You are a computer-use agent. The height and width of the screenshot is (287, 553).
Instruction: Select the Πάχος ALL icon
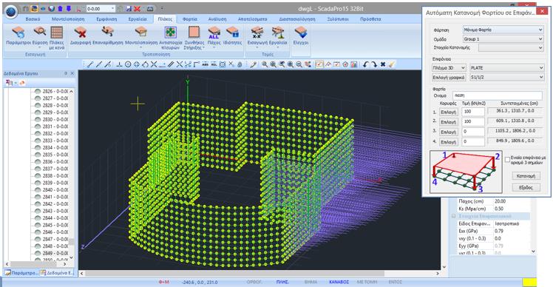pyautogui.click(x=214, y=33)
